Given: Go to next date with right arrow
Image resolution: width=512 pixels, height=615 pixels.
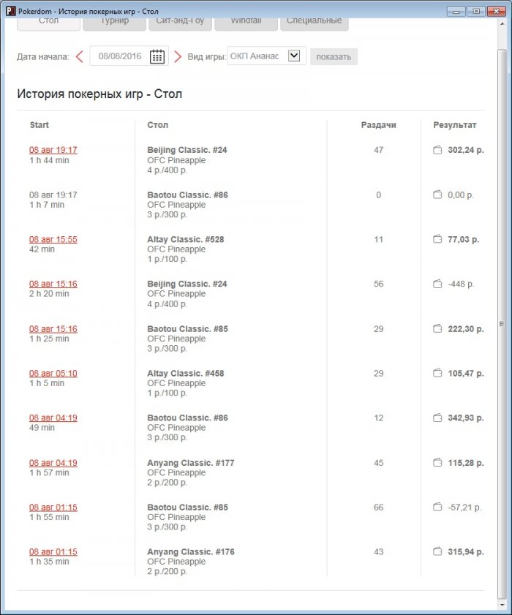Looking at the screenshot, I should [178, 56].
